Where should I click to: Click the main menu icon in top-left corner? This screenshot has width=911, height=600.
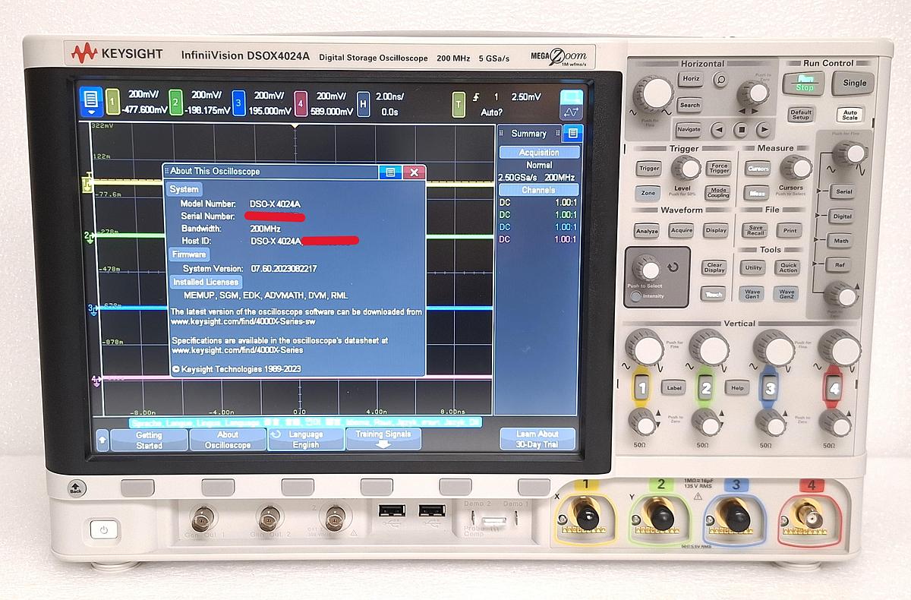(91, 99)
